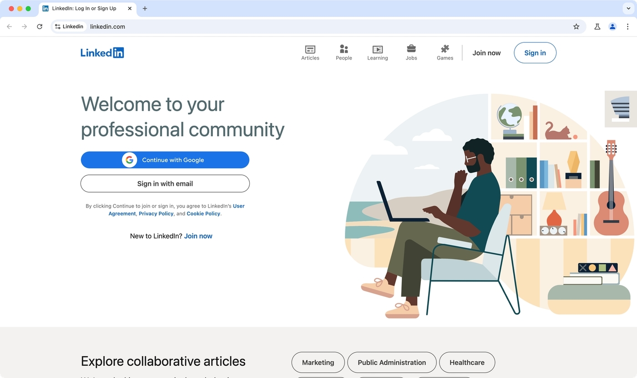The height and width of the screenshot is (378, 637).
Task: Choose Sign in with email
Action: 165,184
